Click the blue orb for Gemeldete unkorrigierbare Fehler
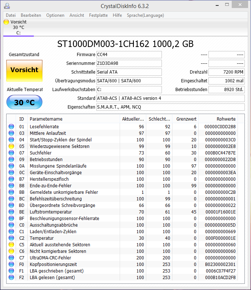Screen dimensions: 251x290 11,192
